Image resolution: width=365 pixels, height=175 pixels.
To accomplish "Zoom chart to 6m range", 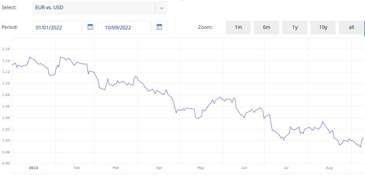I will coord(266,28).
